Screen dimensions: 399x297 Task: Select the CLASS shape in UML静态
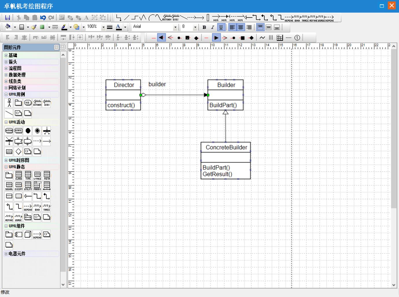19,175
